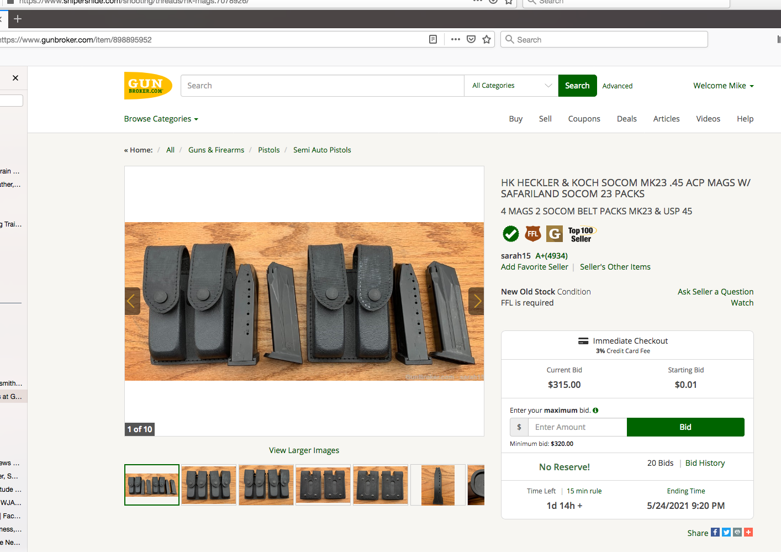781x552 pixels.
Task: Click the green Bid button
Action: 685,427
